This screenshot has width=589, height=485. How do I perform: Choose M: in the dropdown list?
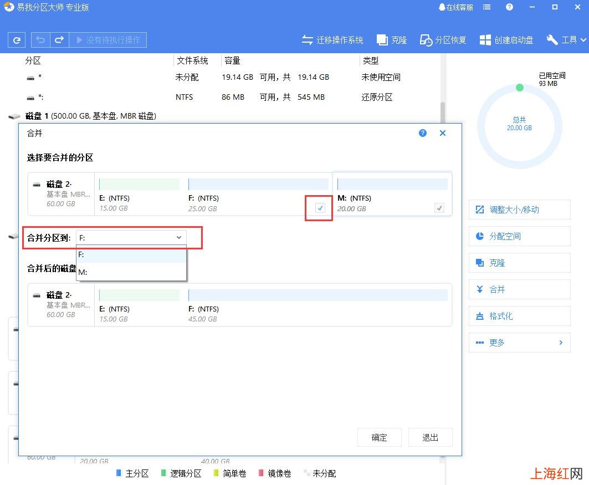(x=131, y=272)
